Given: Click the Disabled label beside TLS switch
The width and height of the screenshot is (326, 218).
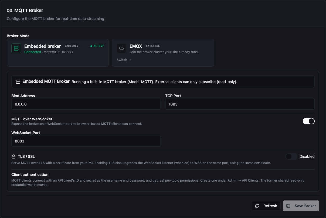Looking at the screenshot, I should (307, 156).
